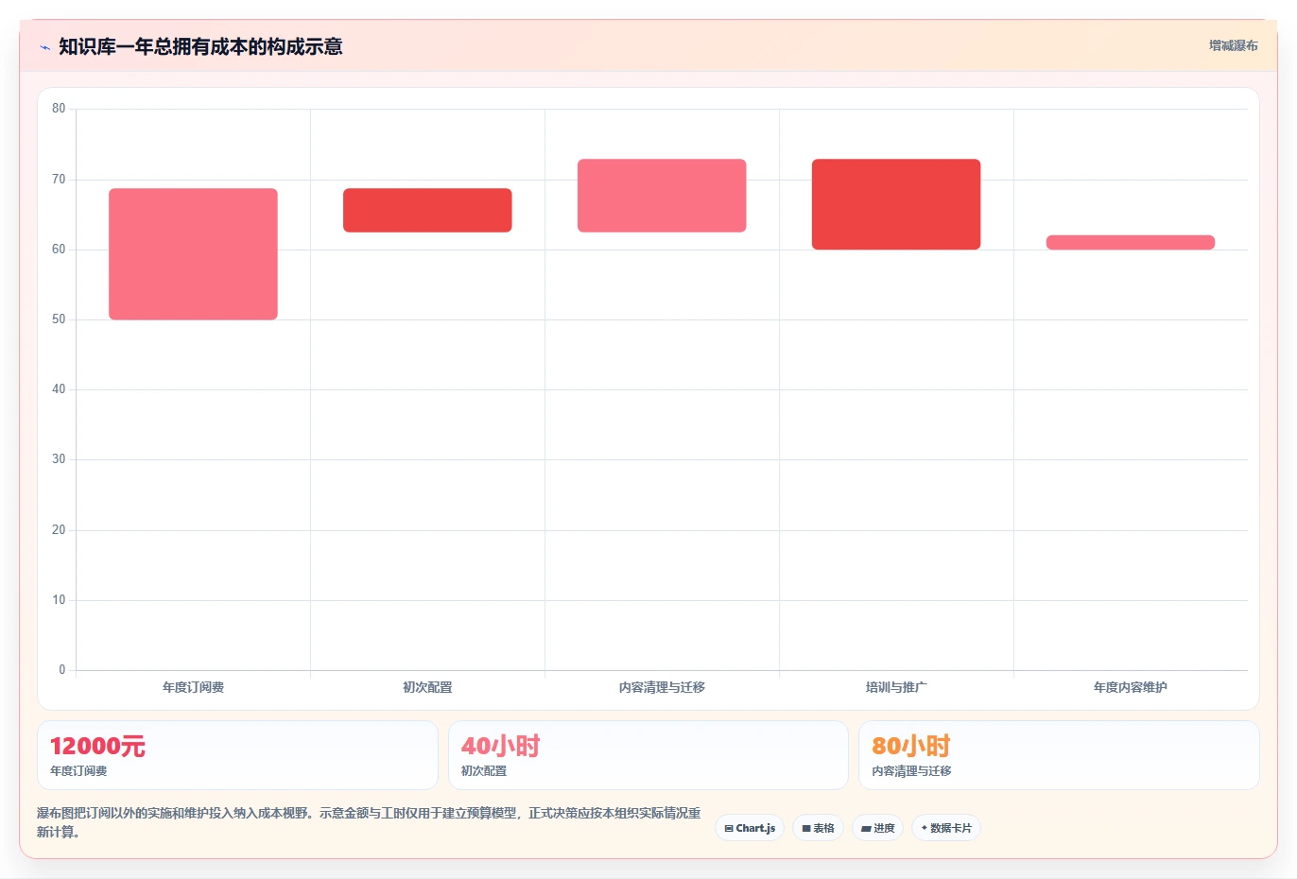The width and height of the screenshot is (1297, 879).
Task: Click the 进度 tag chip
Action: (x=877, y=828)
